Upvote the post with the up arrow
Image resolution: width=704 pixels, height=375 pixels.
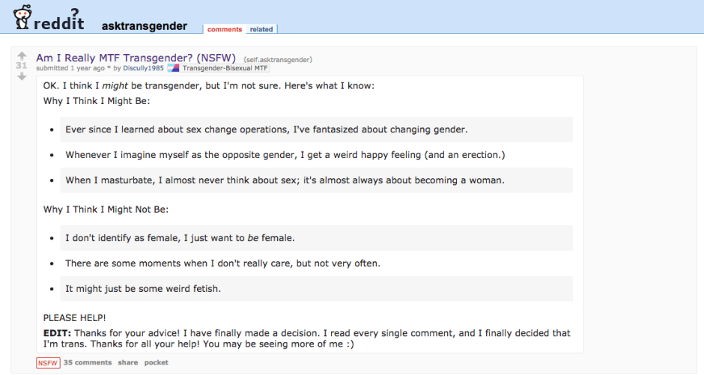22,55
